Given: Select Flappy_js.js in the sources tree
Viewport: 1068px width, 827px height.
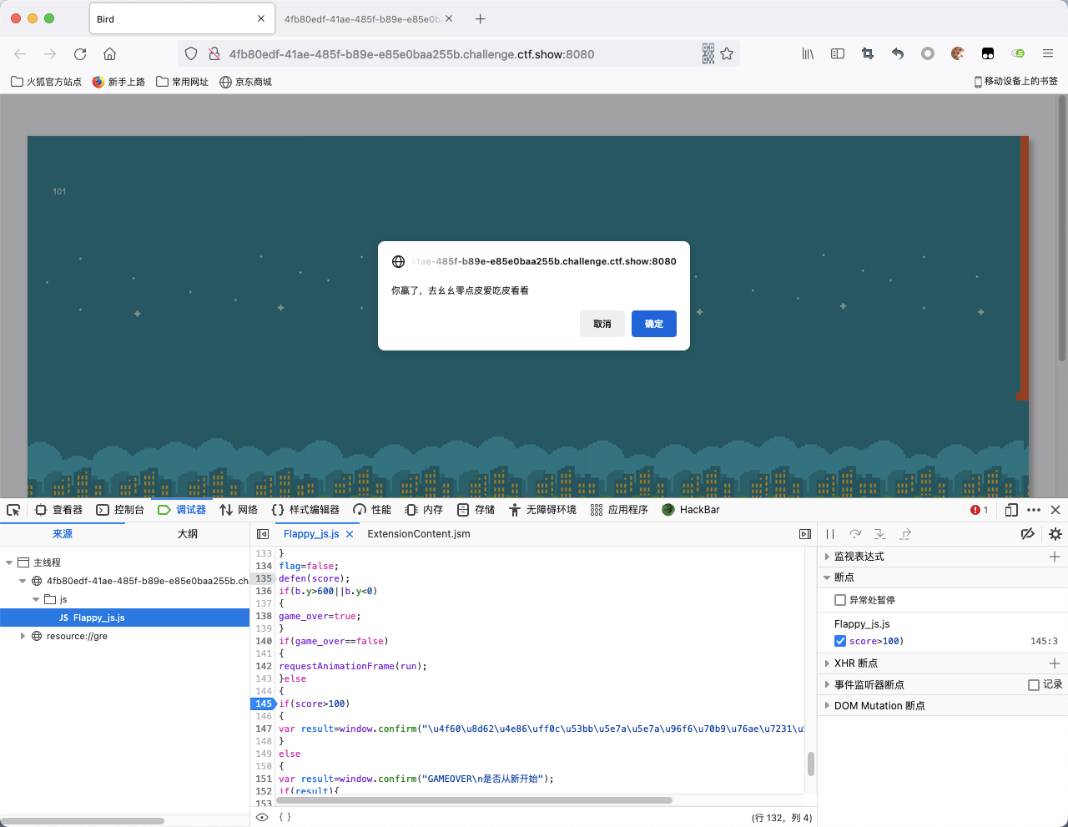Looking at the screenshot, I should tap(98, 618).
